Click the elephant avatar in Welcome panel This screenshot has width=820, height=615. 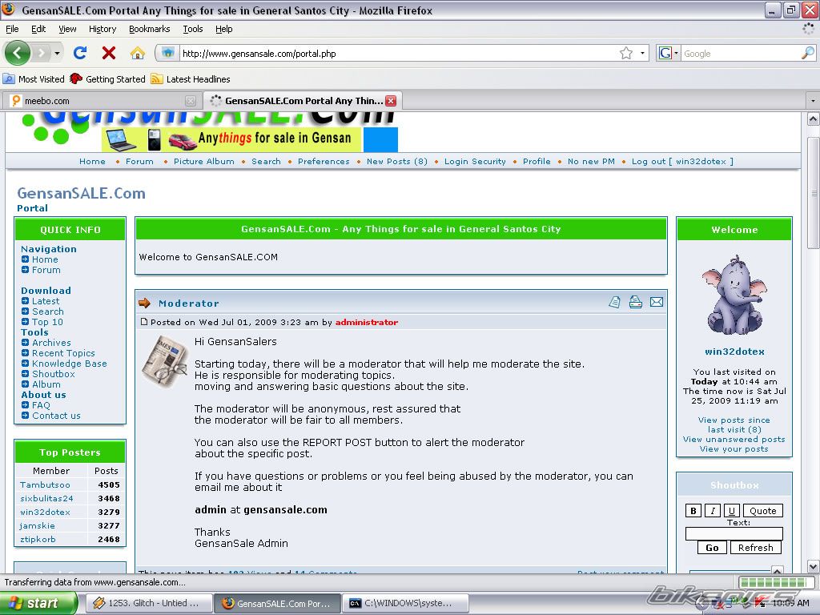(734, 295)
